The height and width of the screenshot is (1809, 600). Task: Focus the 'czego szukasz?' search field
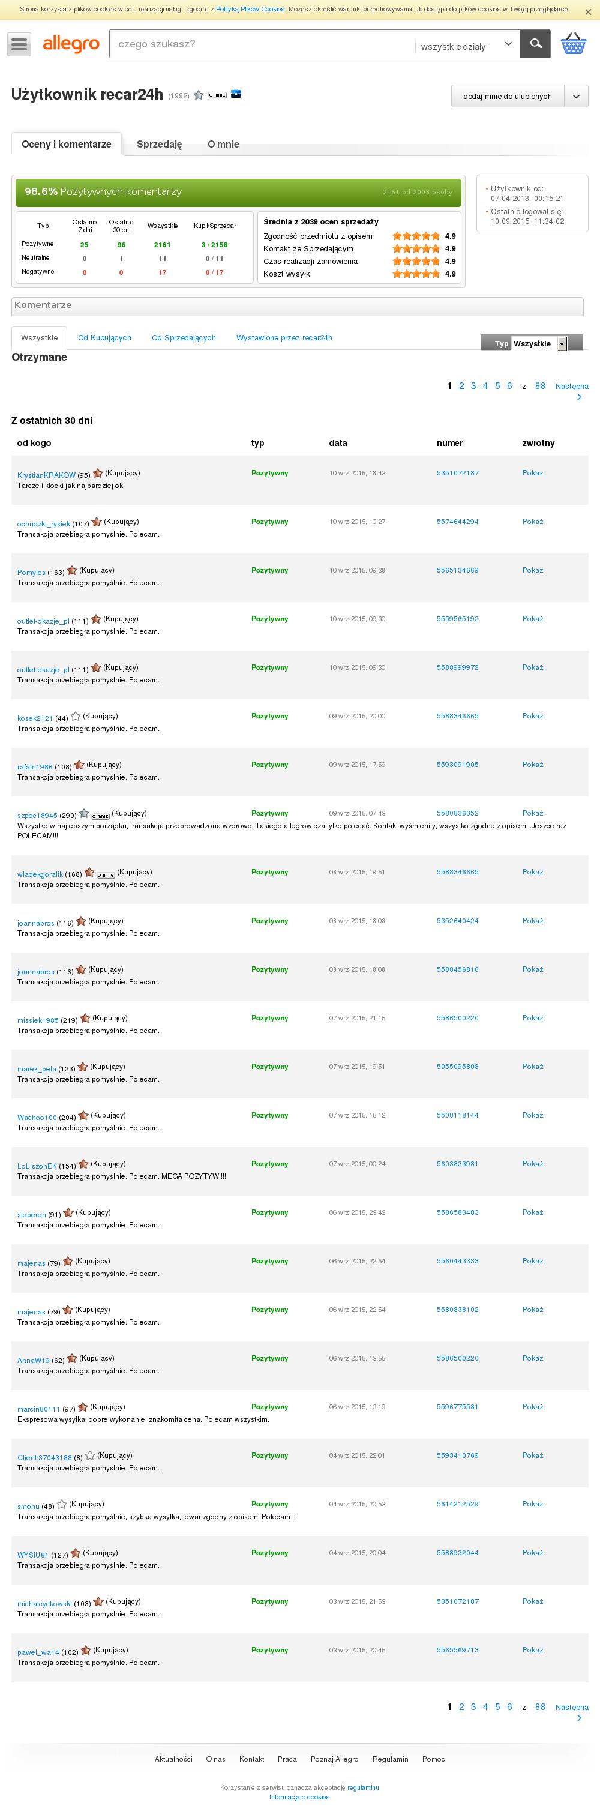point(262,44)
